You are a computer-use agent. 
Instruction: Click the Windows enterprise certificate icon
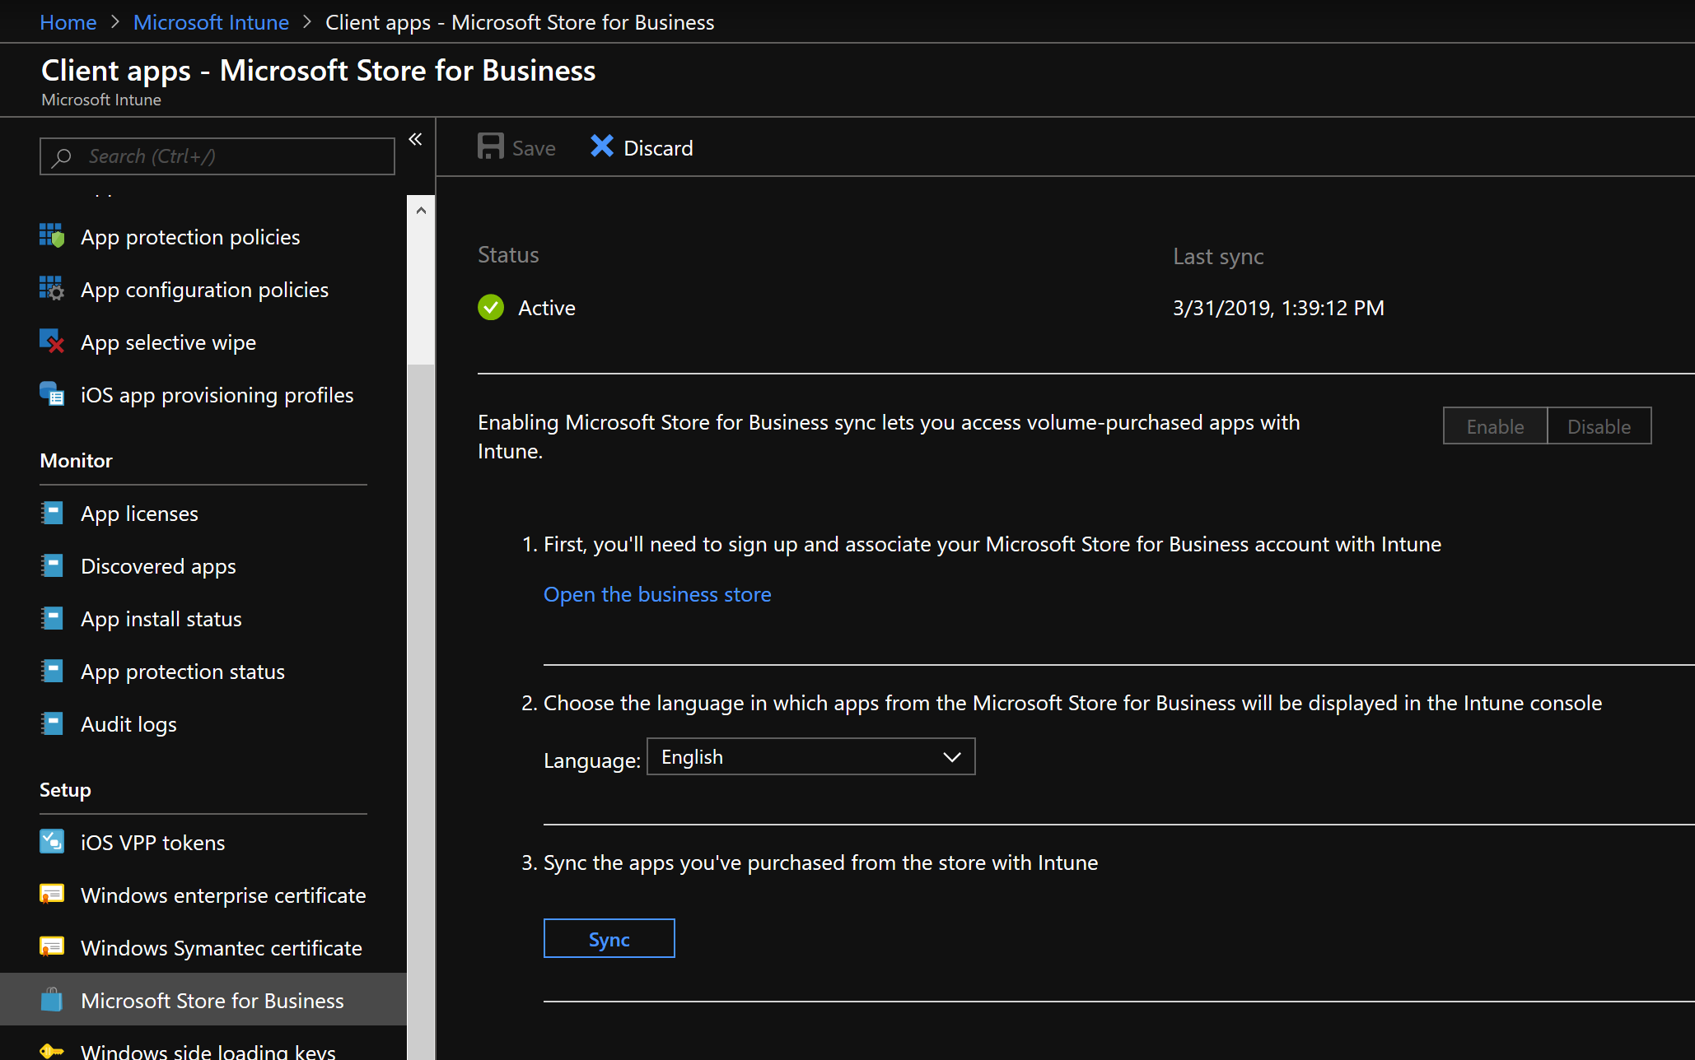50,893
